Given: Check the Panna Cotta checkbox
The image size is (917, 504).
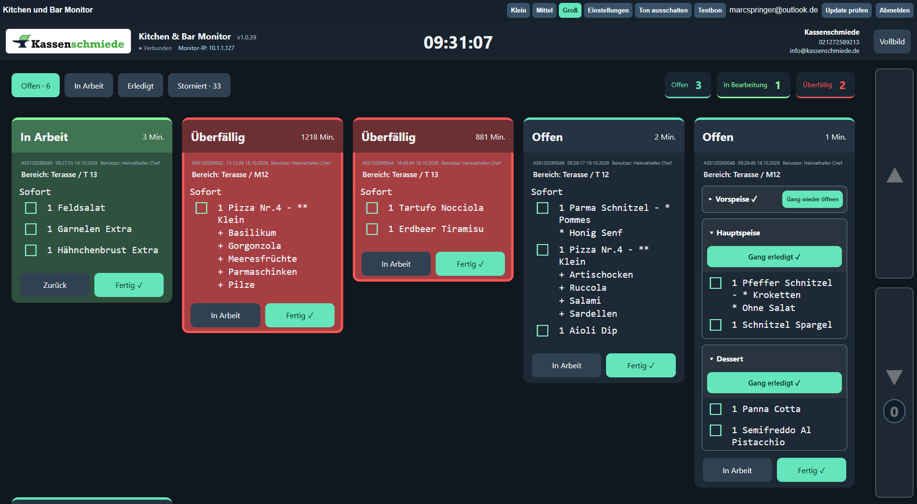Looking at the screenshot, I should pos(716,409).
